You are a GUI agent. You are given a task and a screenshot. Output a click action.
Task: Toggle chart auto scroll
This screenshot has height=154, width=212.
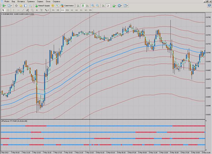tap(103, 6)
